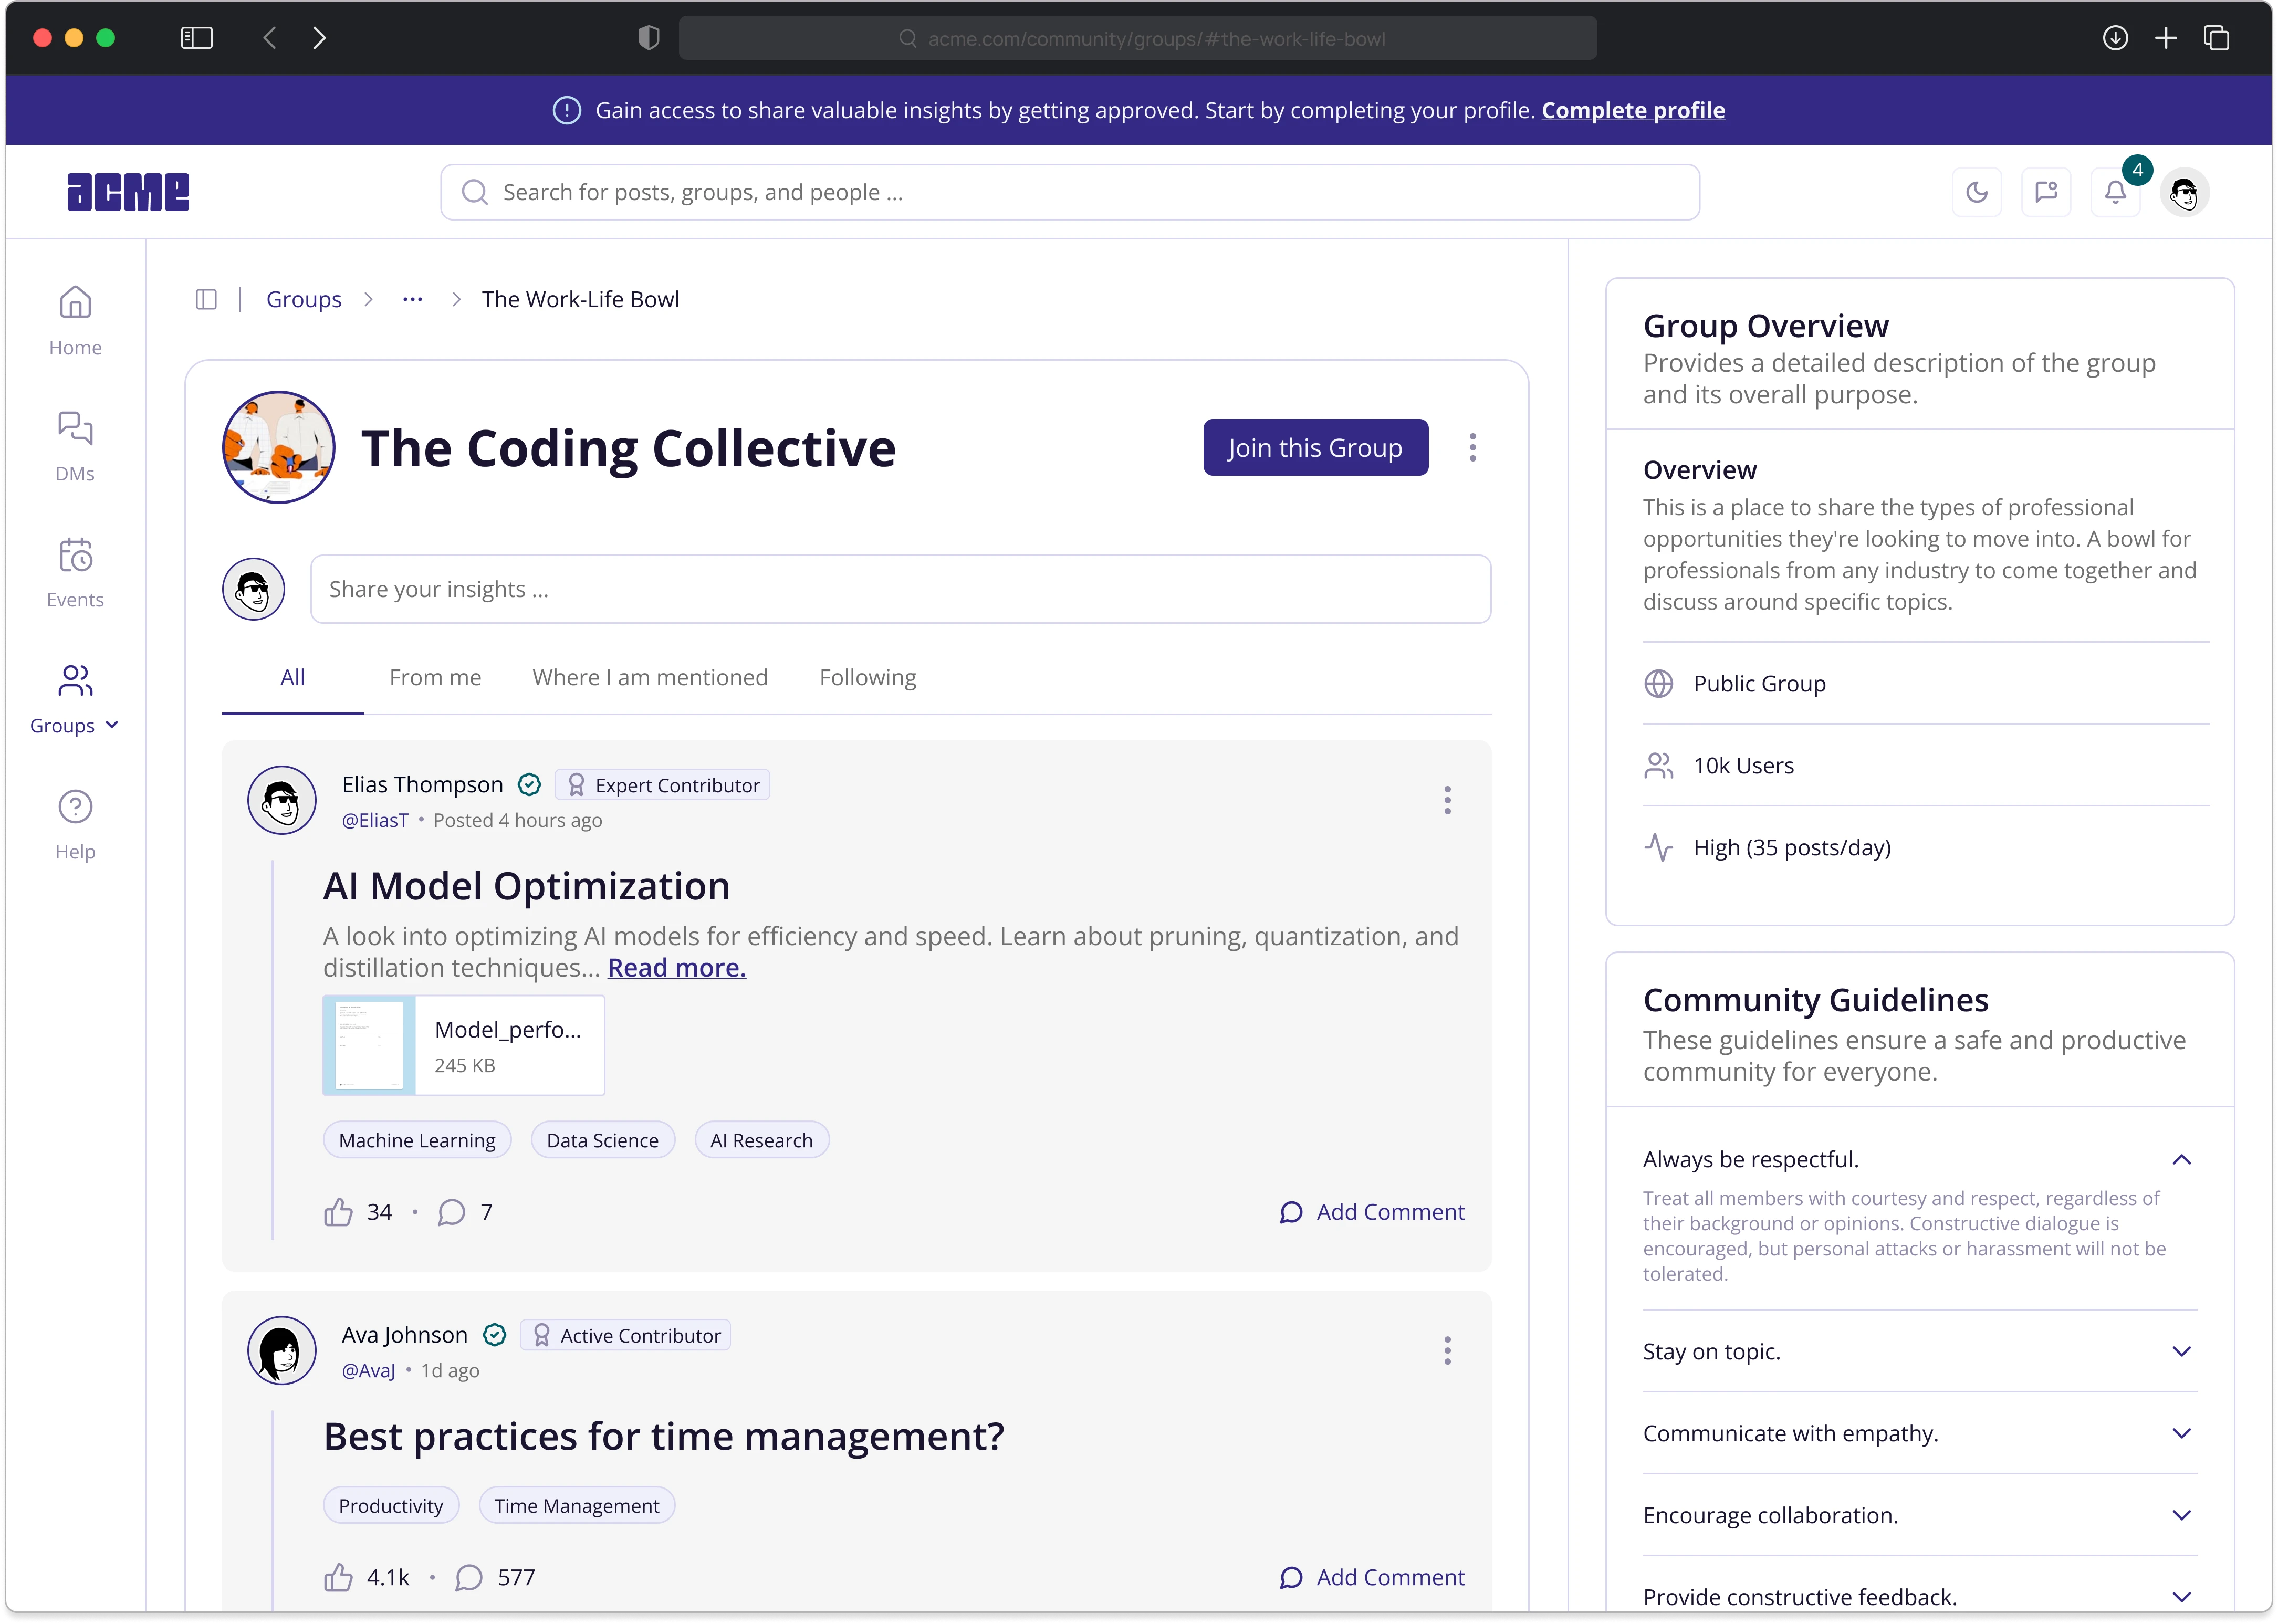2278x1624 pixels.
Task: Toggle dark mode moon icon
Action: click(1976, 192)
